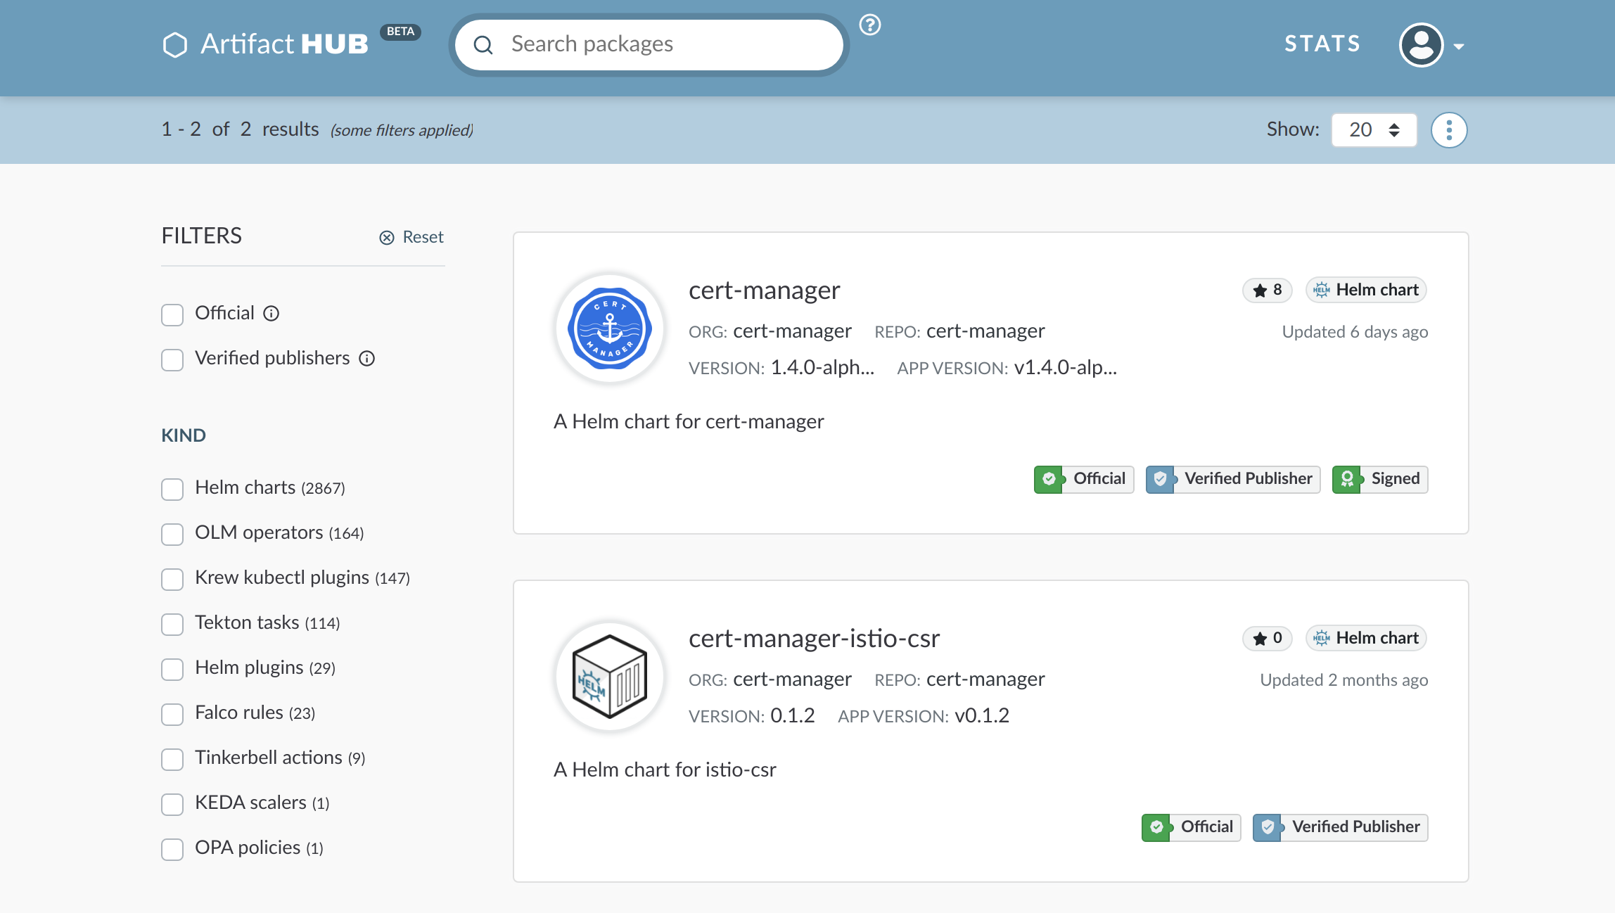Image resolution: width=1615 pixels, height=913 pixels.
Task: Open the Show results per page dropdown
Action: coord(1373,130)
